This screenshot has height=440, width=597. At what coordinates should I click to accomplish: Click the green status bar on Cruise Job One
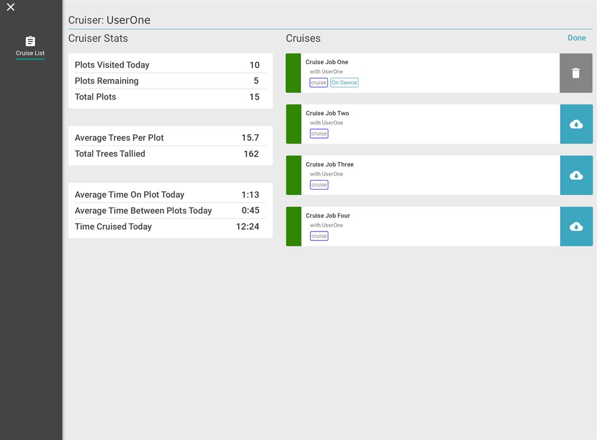point(293,73)
